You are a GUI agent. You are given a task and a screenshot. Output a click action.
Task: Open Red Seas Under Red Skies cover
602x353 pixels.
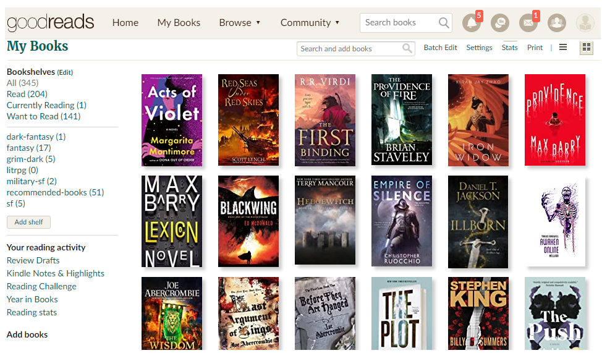click(248, 120)
